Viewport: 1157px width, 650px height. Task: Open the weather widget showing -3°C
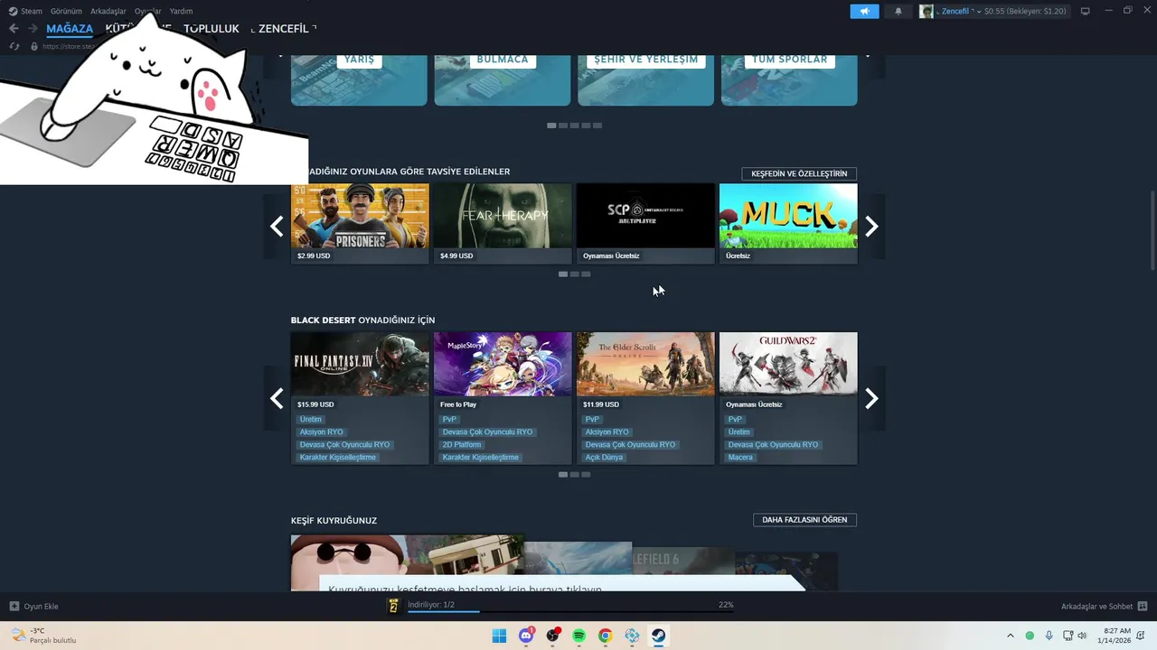click(43, 636)
